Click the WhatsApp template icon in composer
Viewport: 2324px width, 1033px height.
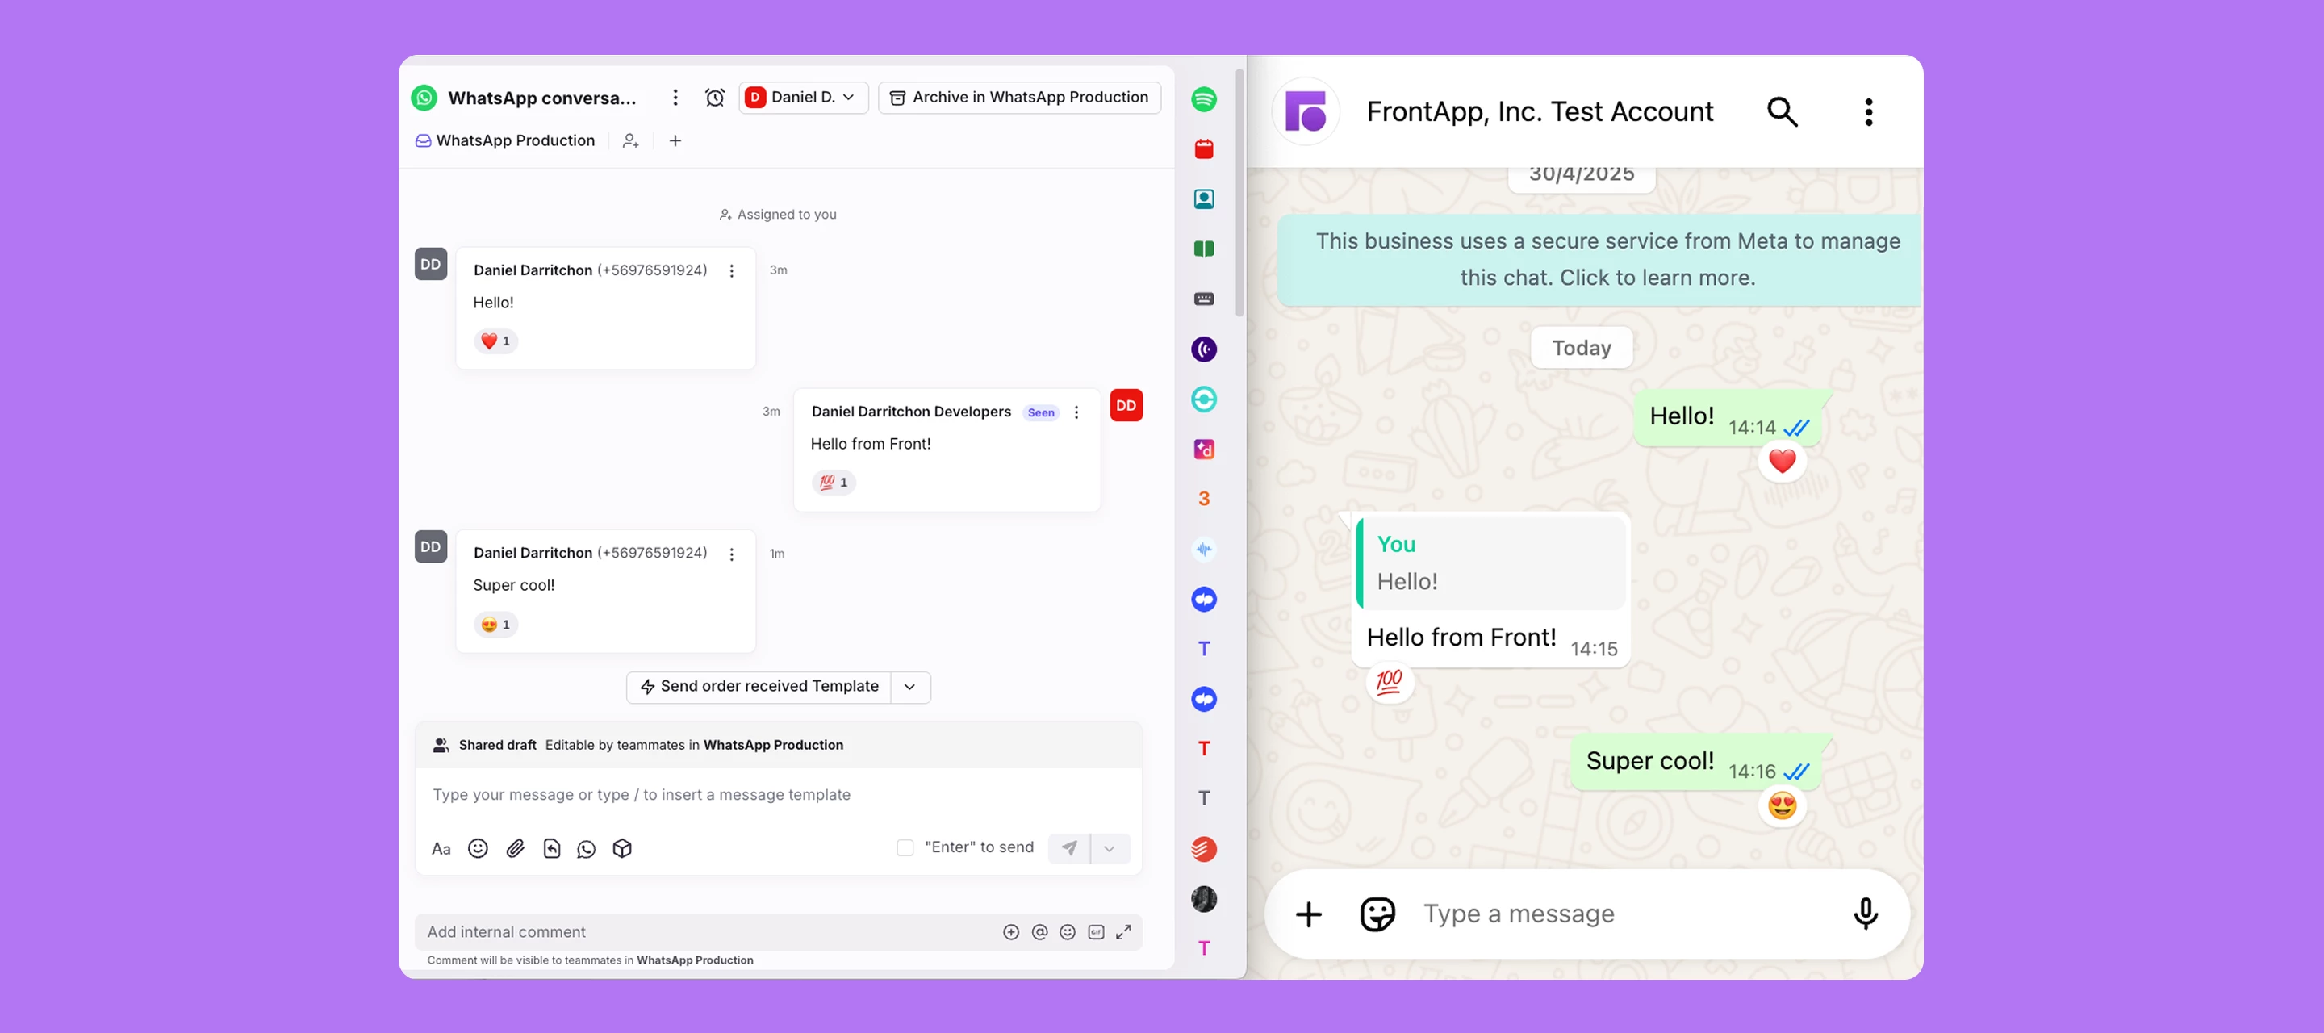pyautogui.click(x=587, y=848)
